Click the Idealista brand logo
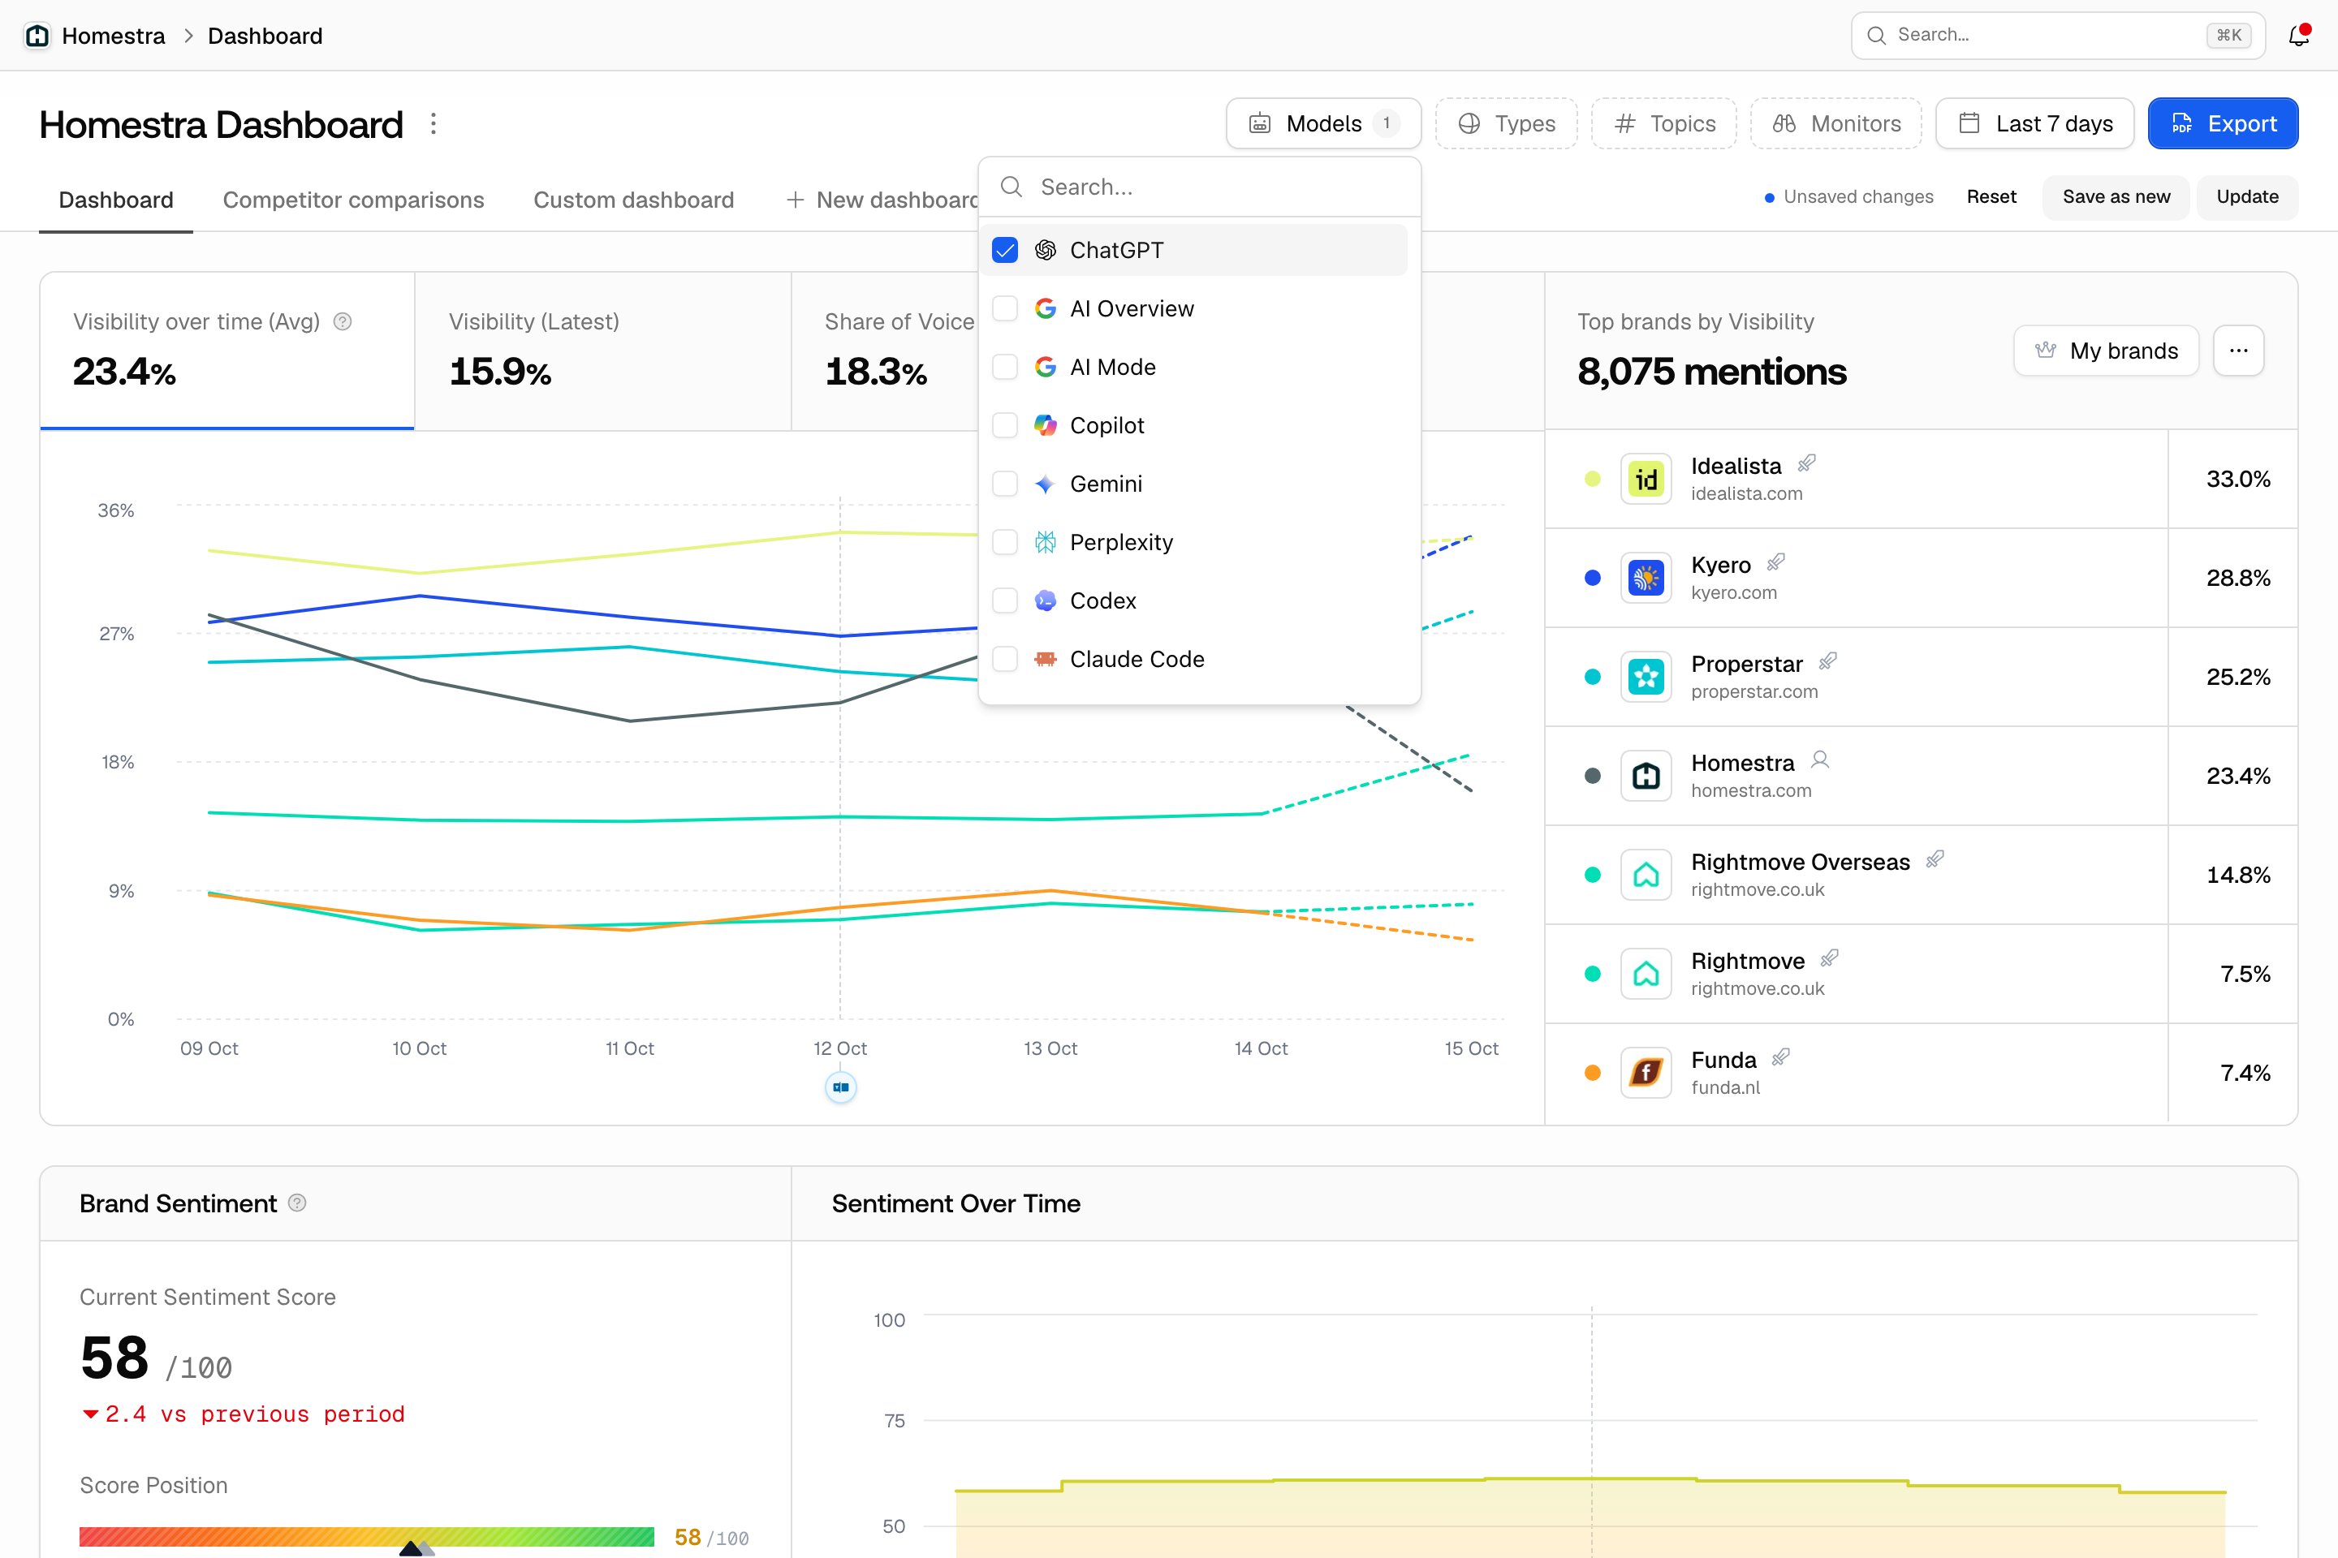The width and height of the screenshot is (2338, 1558). [x=1646, y=479]
